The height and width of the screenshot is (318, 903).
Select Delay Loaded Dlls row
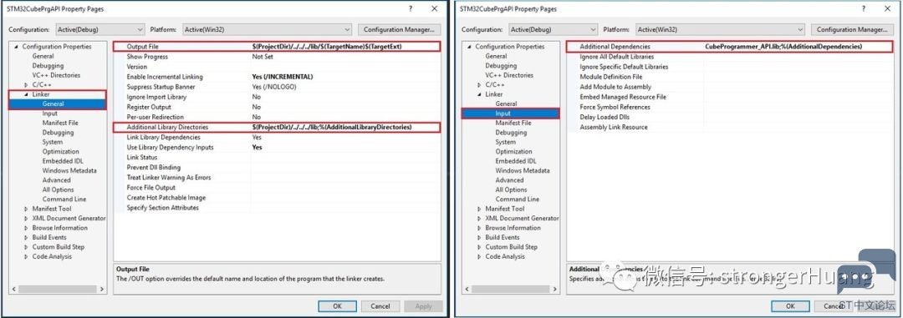[x=730, y=118]
